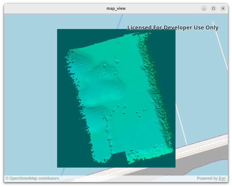Click the attribution bar background
Screen dimensions: 232x187
point(126,178)
